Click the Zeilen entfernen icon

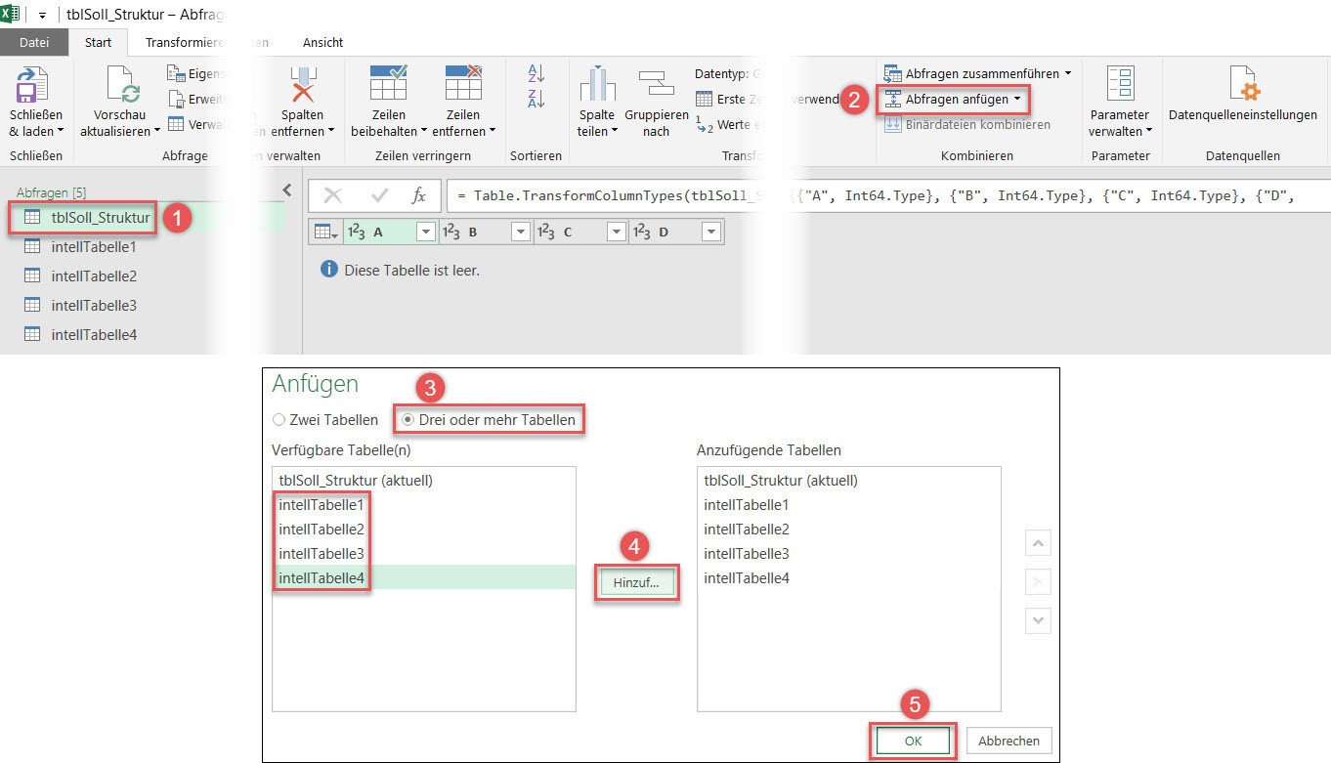463,84
